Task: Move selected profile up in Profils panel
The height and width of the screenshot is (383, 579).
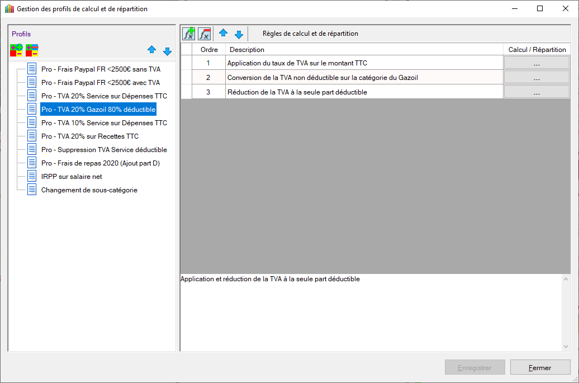Action: point(151,50)
